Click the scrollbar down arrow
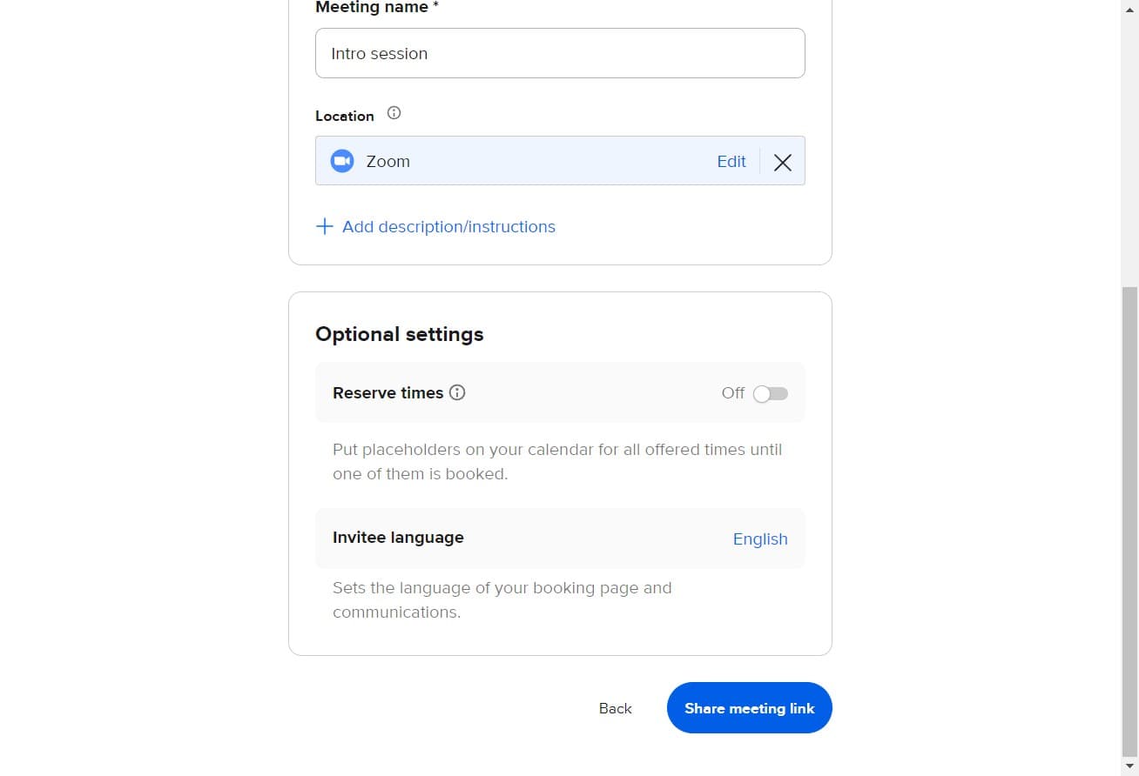The width and height of the screenshot is (1139, 776). pos(1129,766)
